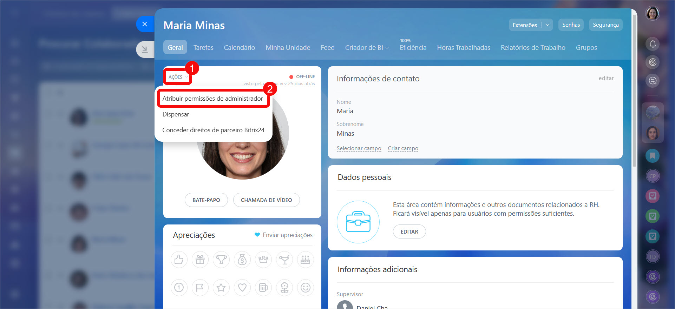This screenshot has height=309, width=675.
Task: Click the Selecionar campo link
Action: (x=359, y=148)
